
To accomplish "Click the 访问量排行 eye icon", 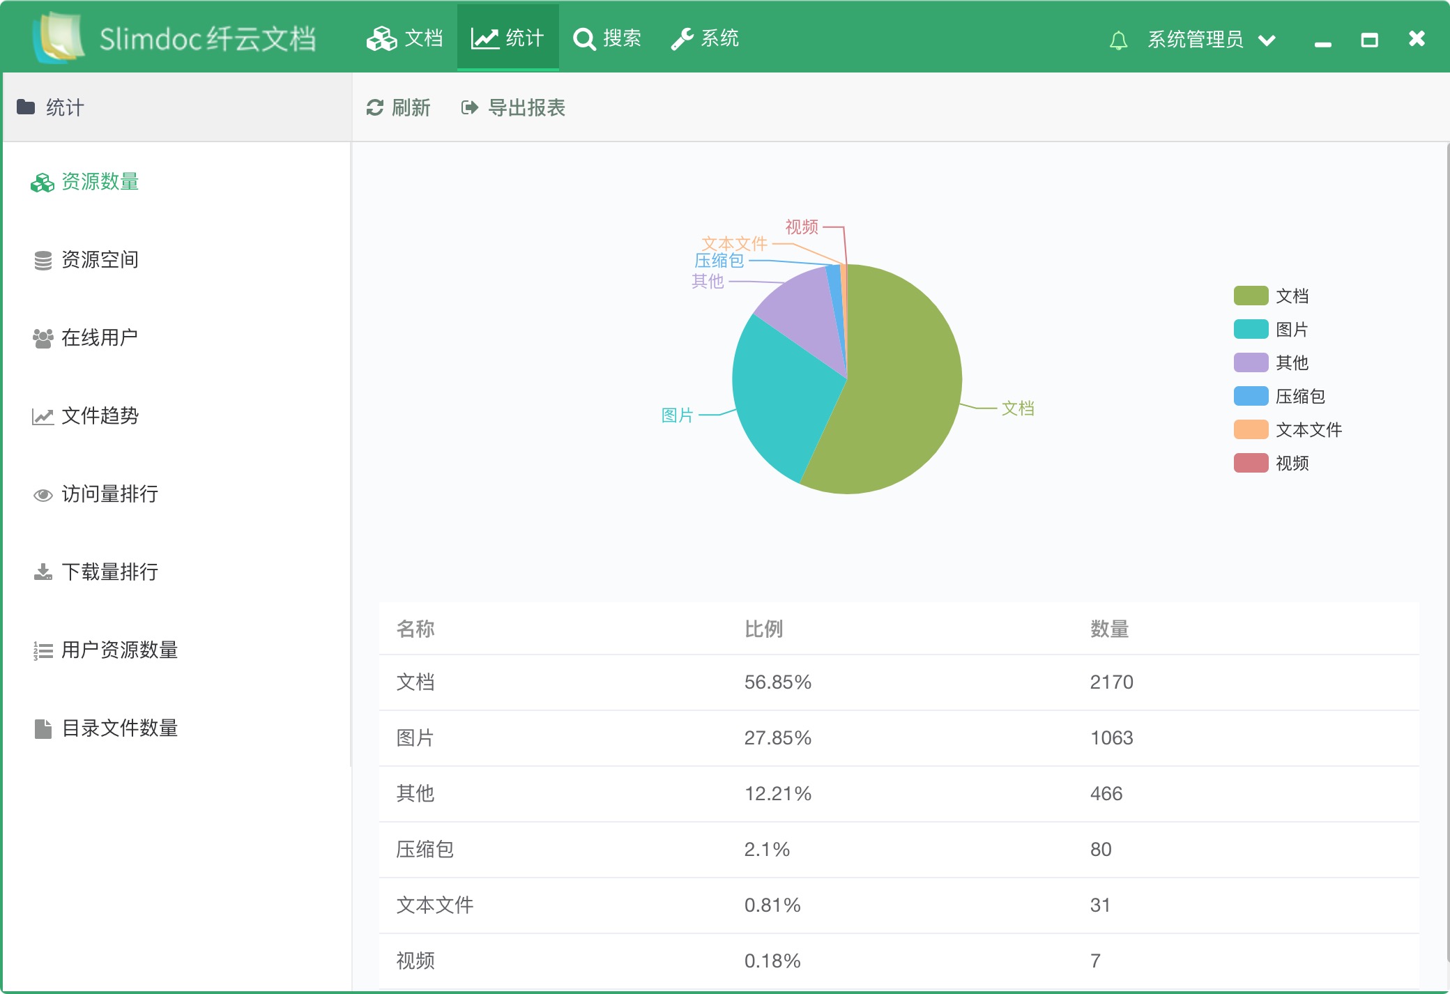I will (43, 495).
